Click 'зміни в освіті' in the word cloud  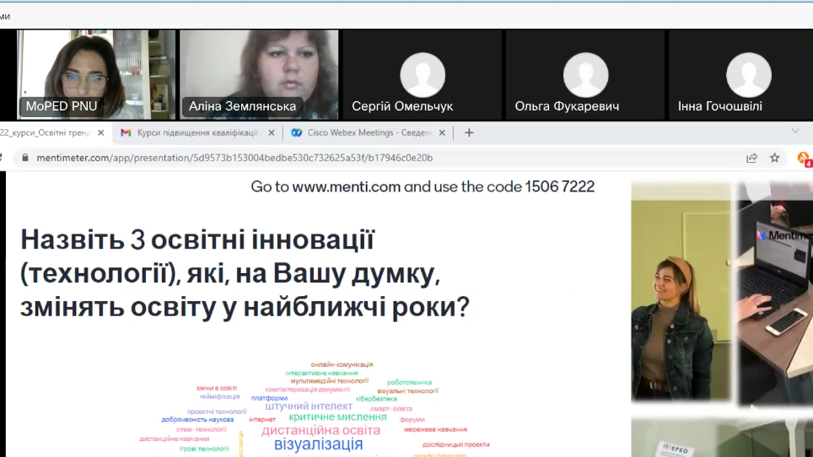(217, 388)
